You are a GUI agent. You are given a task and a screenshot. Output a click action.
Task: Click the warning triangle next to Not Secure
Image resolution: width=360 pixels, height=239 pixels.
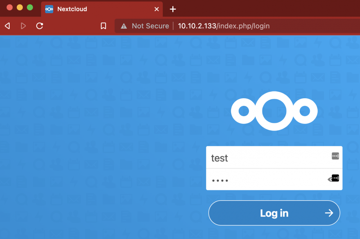click(124, 26)
